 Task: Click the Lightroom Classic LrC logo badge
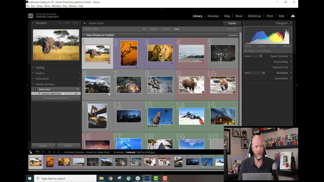(30, 16)
